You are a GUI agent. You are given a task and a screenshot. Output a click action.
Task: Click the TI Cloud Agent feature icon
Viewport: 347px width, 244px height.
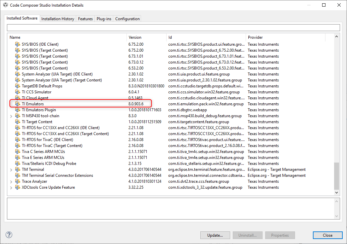click(x=18, y=98)
